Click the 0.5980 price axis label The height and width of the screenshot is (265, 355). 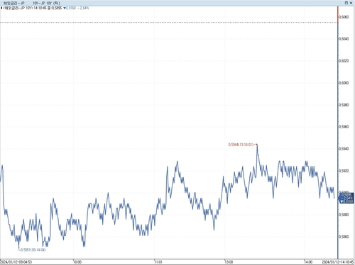[344, 105]
